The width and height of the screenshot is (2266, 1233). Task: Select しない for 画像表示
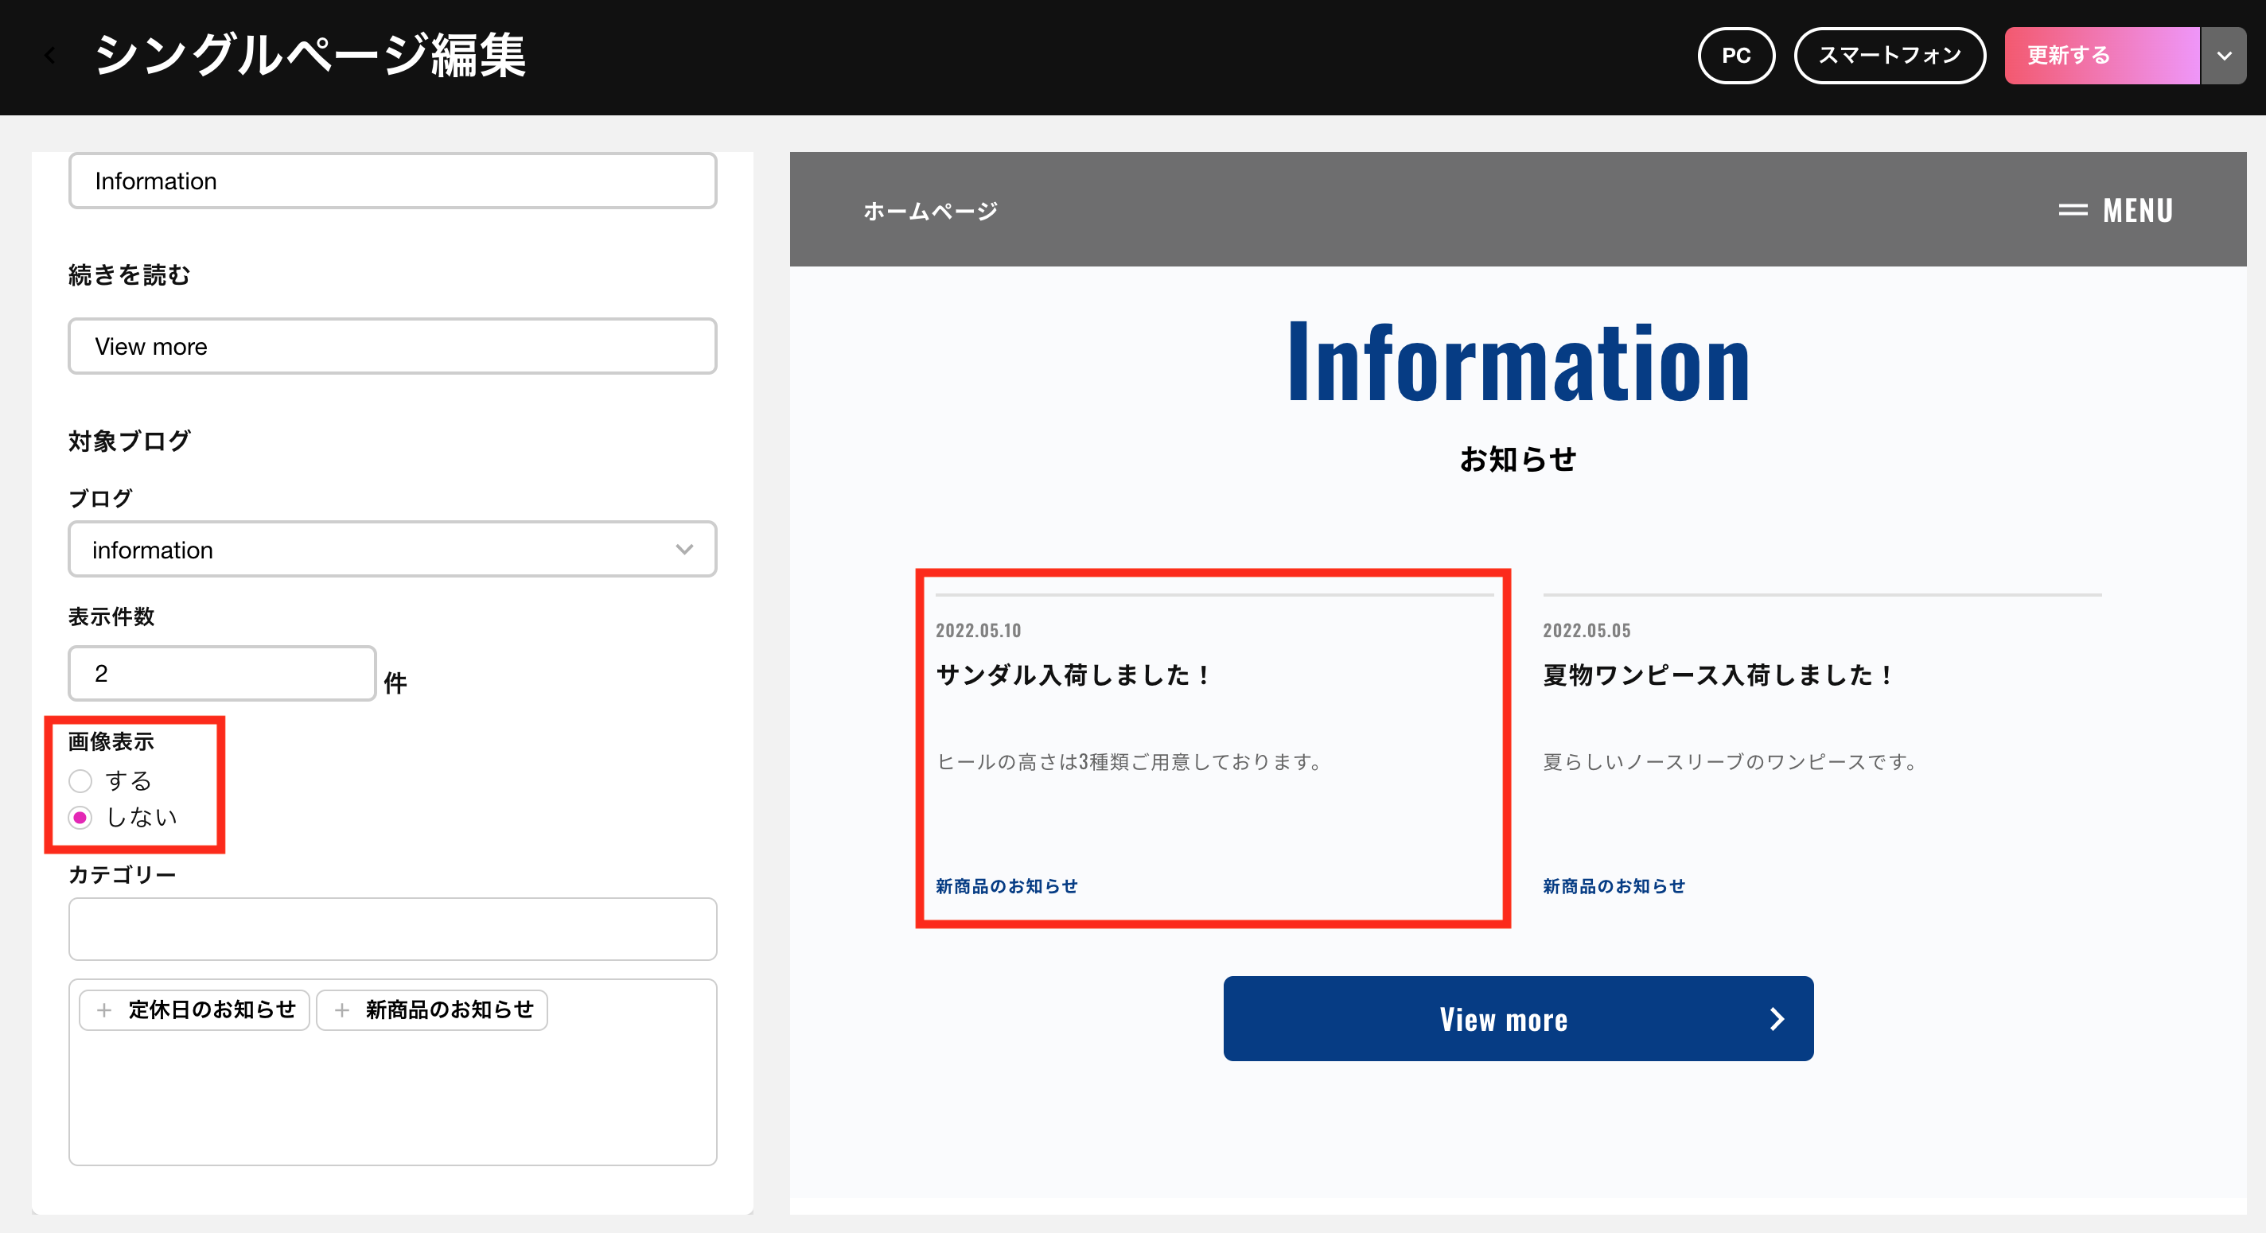coord(80,818)
